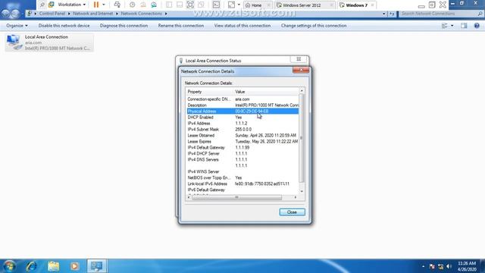Select the IPv4 Default Gateway row

(x=242, y=147)
